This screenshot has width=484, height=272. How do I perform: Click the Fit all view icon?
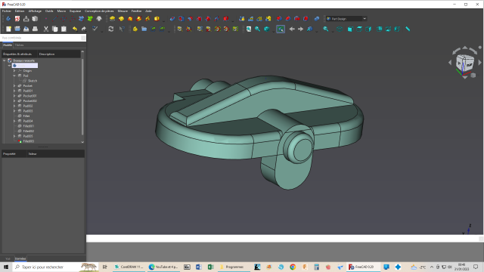tap(249, 29)
